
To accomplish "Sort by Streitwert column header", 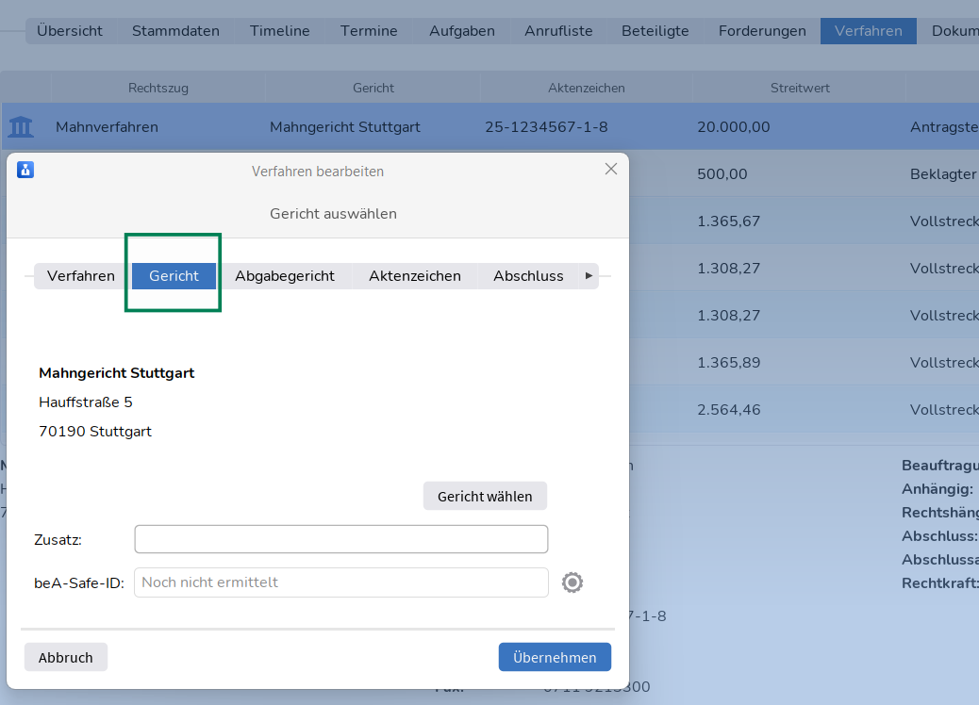I will pyautogui.click(x=800, y=88).
